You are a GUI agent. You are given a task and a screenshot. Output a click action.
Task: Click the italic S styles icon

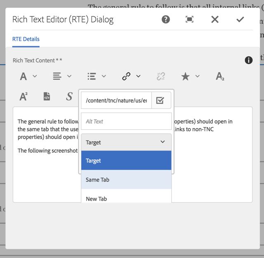(69, 96)
